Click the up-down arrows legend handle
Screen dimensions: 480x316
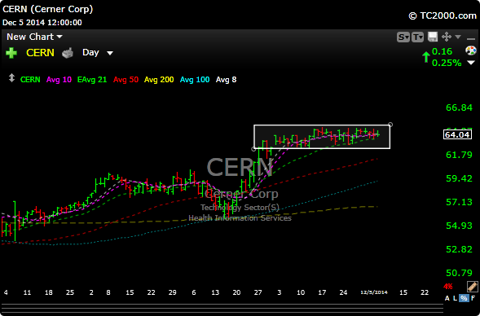coord(11,77)
